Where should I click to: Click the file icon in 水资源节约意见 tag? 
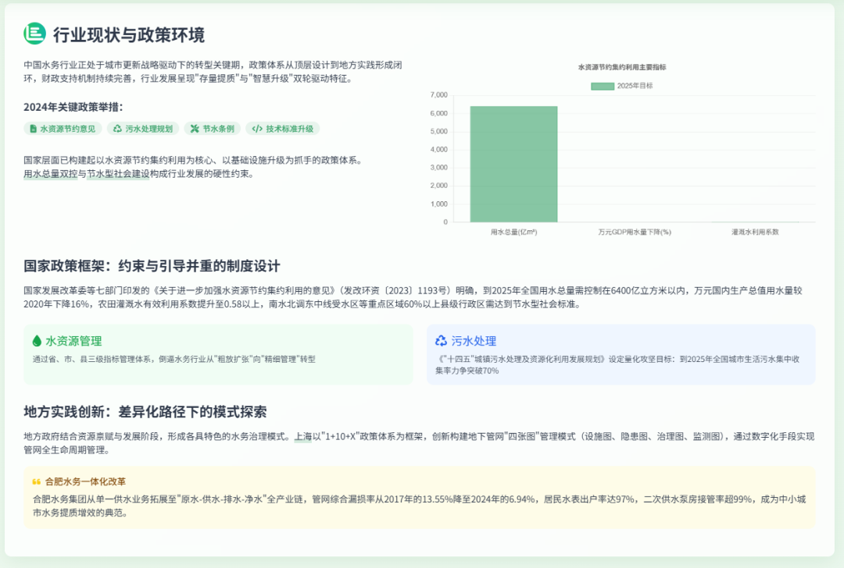click(34, 129)
